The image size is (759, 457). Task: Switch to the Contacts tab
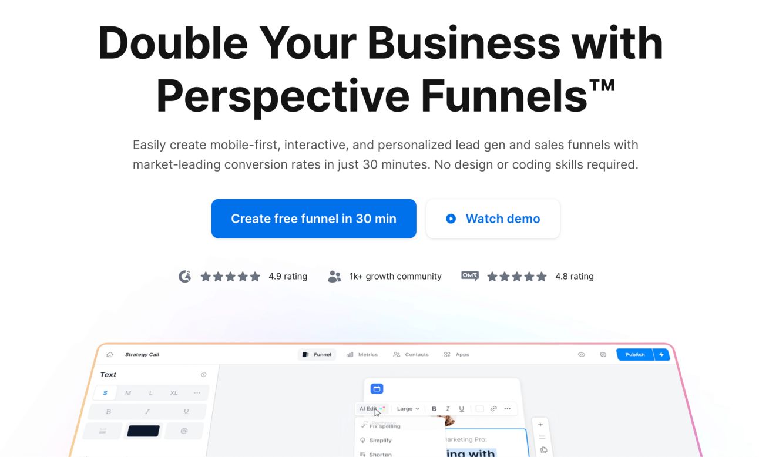coord(411,355)
